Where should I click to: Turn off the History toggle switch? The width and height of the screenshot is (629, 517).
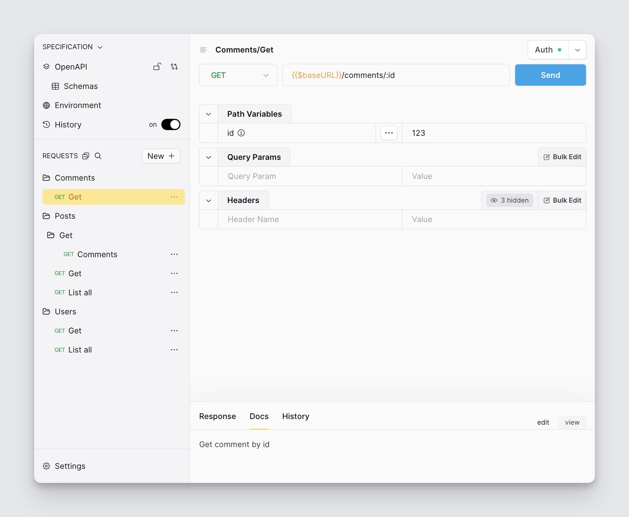pyautogui.click(x=171, y=124)
